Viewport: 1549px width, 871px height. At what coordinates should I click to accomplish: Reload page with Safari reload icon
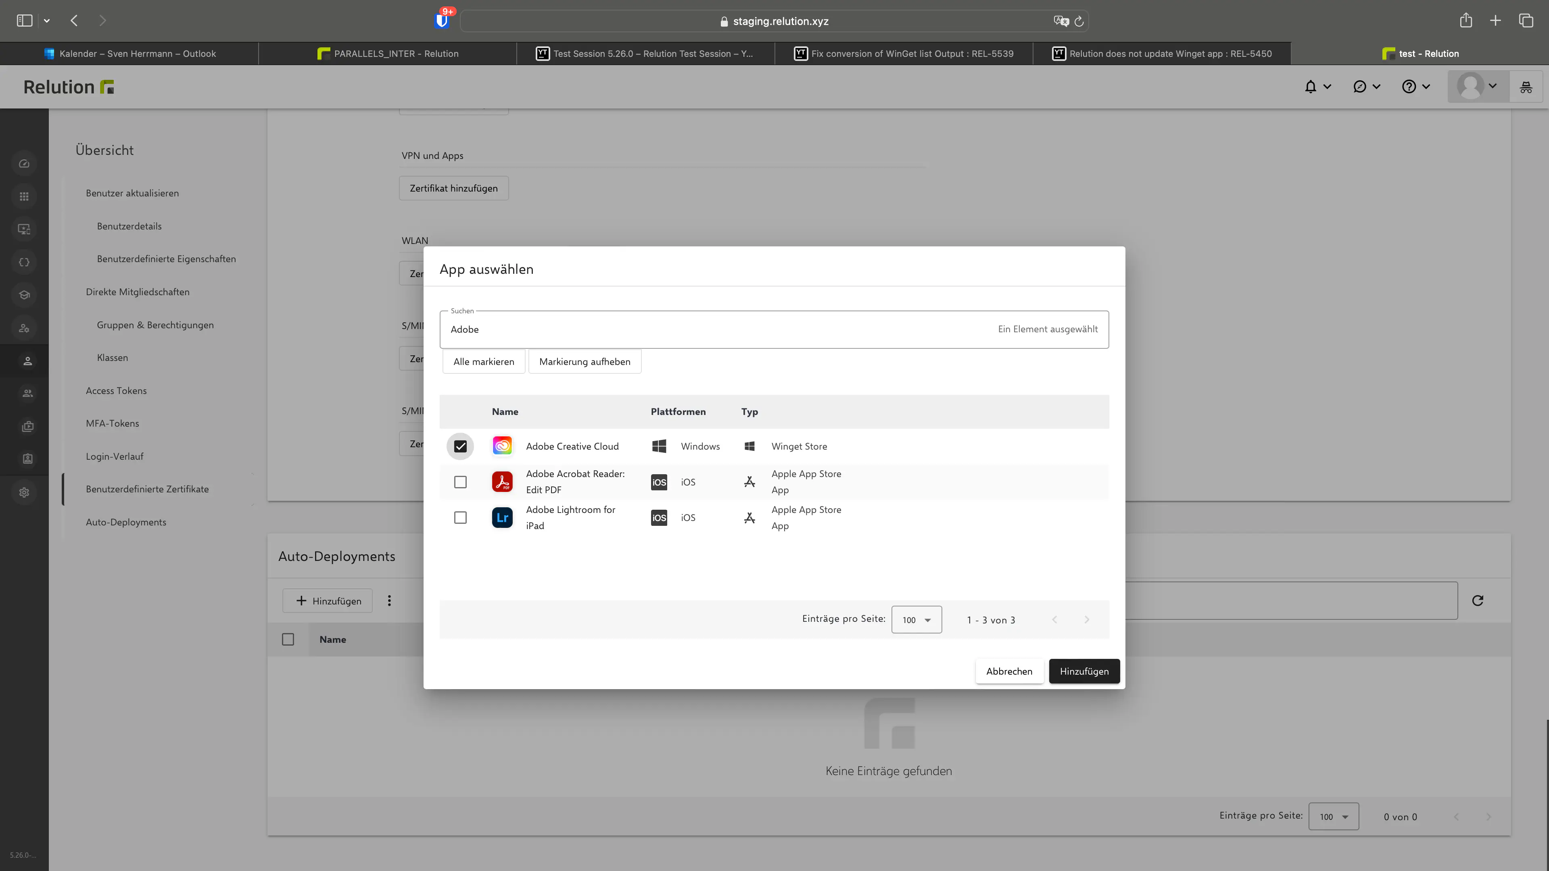click(x=1079, y=21)
